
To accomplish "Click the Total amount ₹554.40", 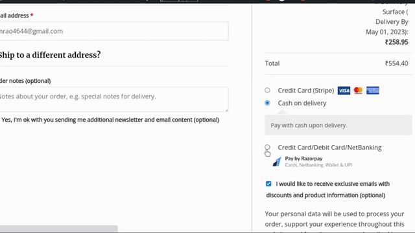I will pyautogui.click(x=396, y=63).
